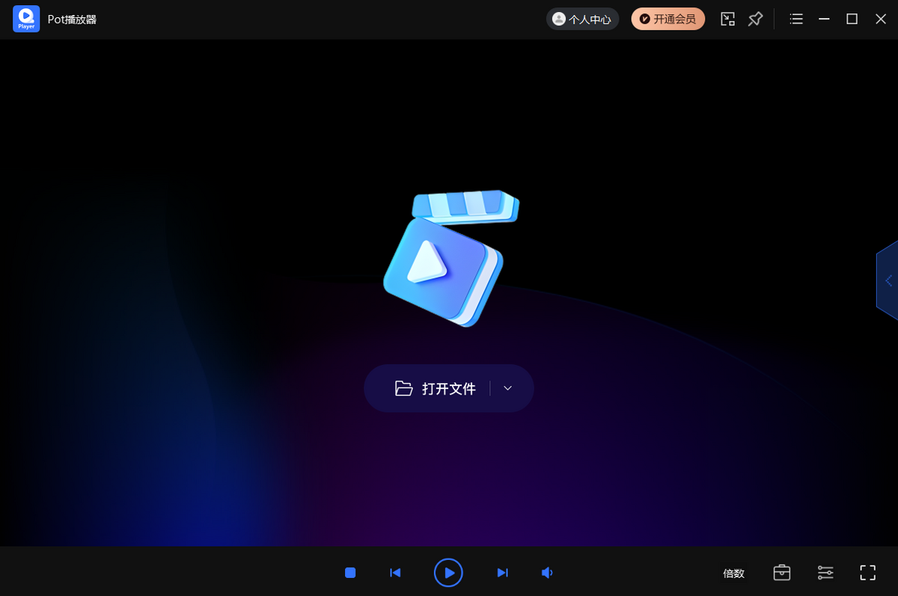Image resolution: width=898 pixels, height=596 pixels.
Task: Skip to the previous track
Action: [395, 573]
